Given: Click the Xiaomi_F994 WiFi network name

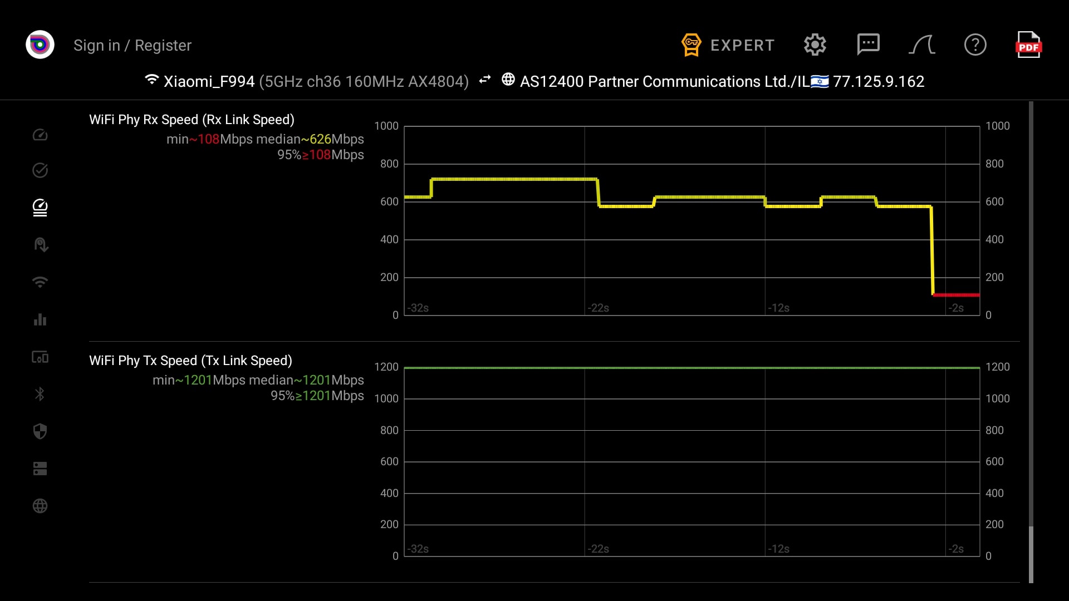Looking at the screenshot, I should (x=209, y=81).
